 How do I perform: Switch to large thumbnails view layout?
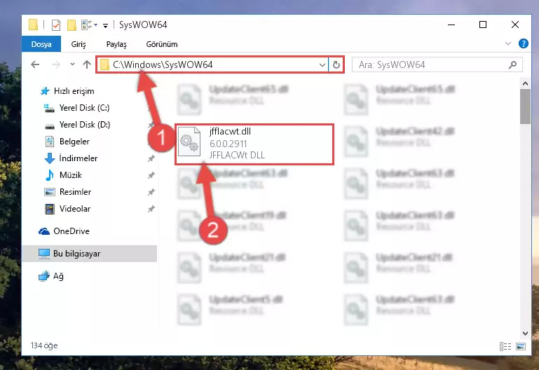click(x=521, y=346)
